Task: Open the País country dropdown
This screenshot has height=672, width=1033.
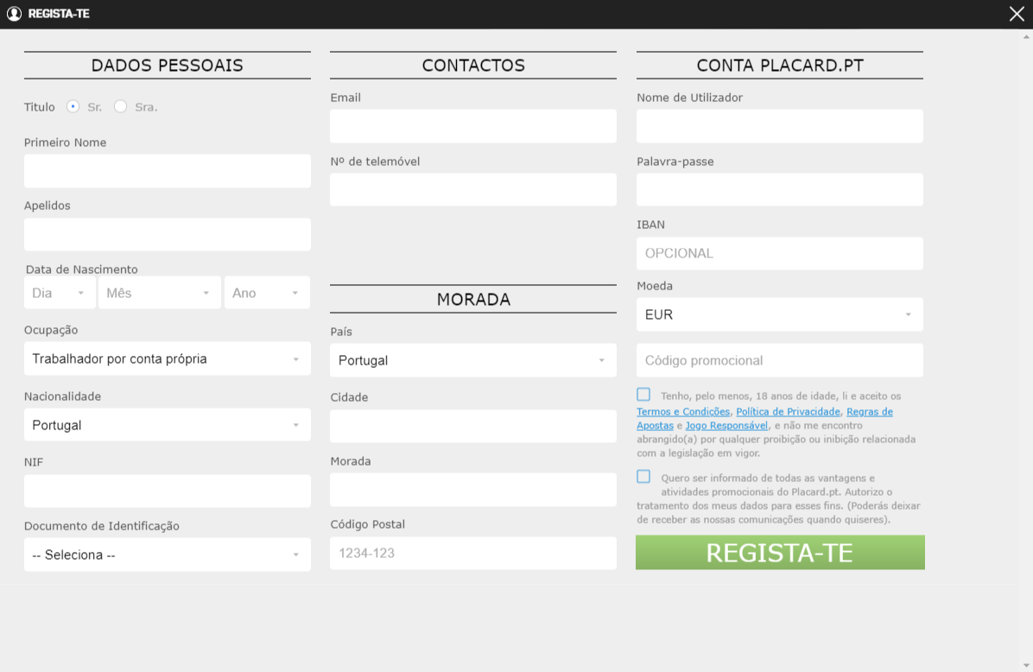Action: (472, 360)
